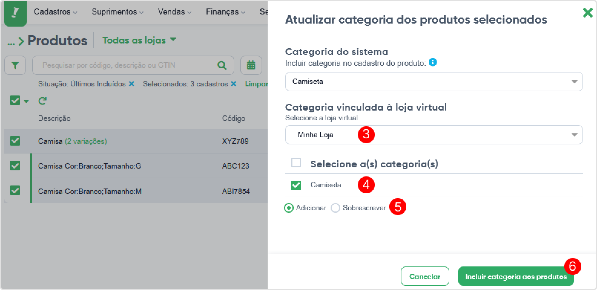
Task: Click the Cancelar button
Action: [425, 276]
